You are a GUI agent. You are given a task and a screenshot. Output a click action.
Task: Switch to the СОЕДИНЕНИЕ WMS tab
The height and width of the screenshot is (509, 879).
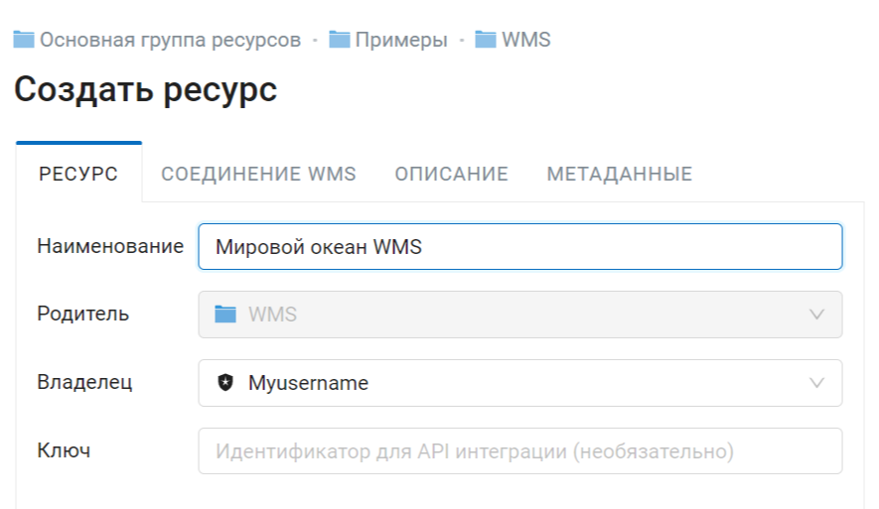click(258, 174)
